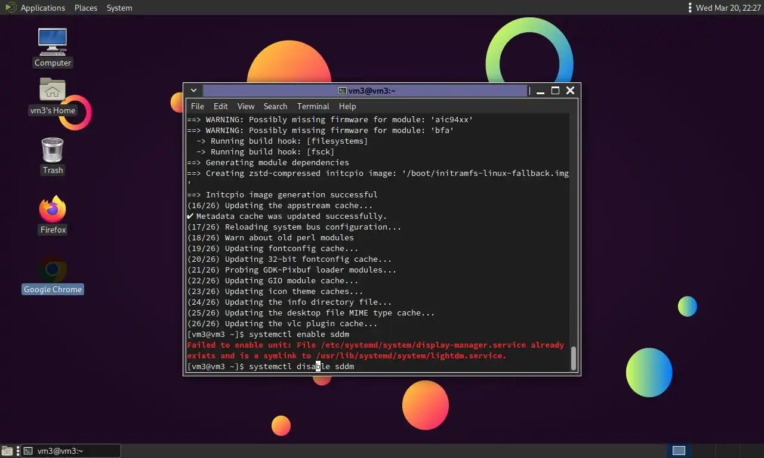Open the terminal Help menu
The image size is (764, 458).
(347, 106)
